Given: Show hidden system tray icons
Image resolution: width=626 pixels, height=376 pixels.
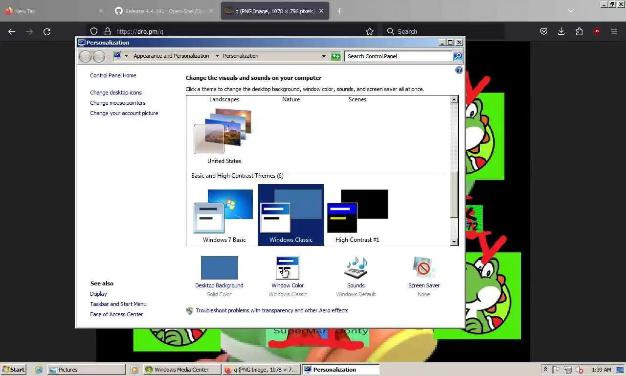Looking at the screenshot, I should pos(545,370).
